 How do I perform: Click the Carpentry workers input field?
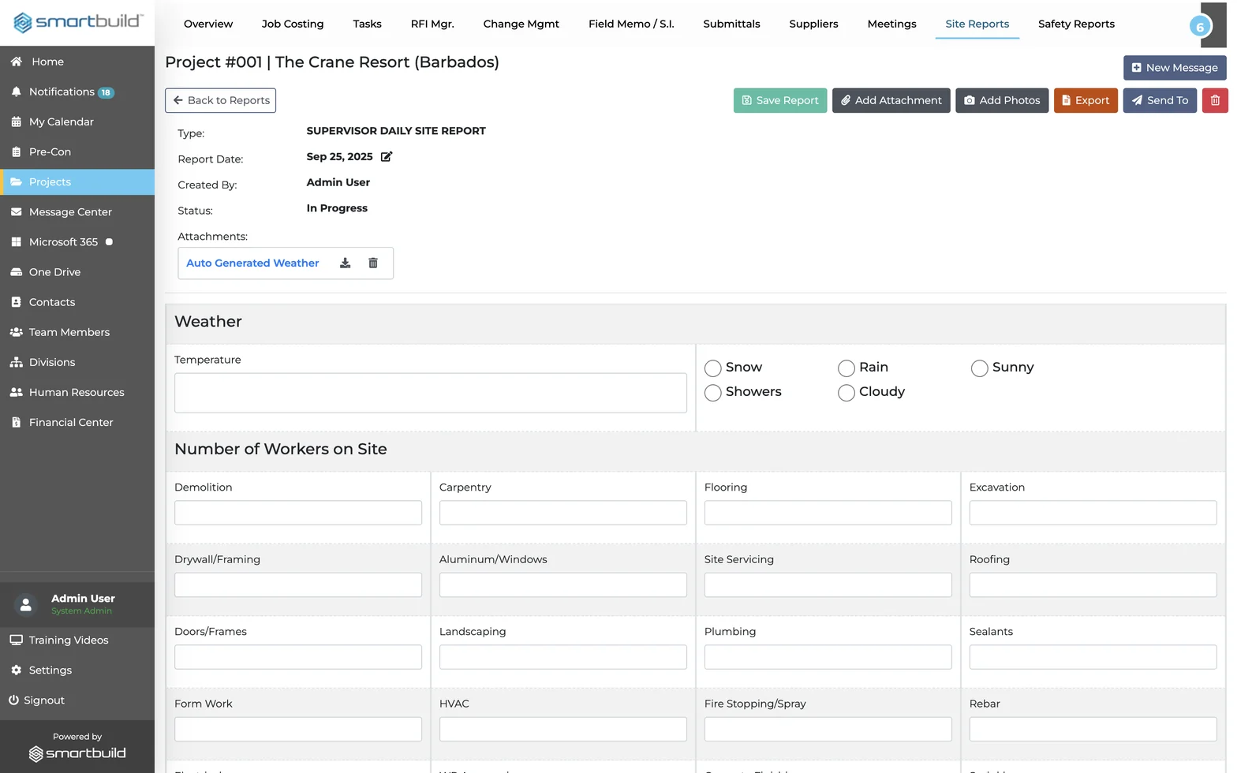[563, 513]
